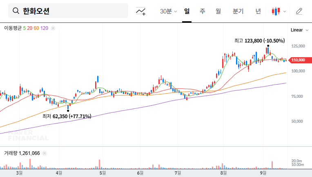
Task: Click the 110,800 current price tag
Action: (x=300, y=60)
